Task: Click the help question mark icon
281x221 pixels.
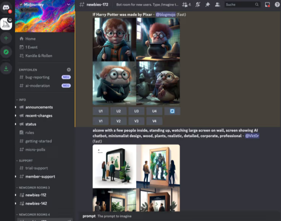Action: coord(277,4)
